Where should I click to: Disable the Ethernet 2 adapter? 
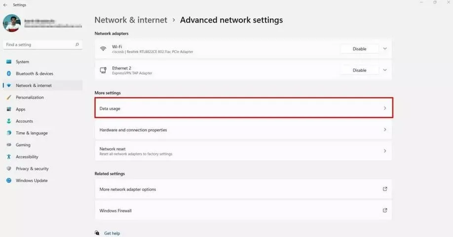click(x=359, y=70)
